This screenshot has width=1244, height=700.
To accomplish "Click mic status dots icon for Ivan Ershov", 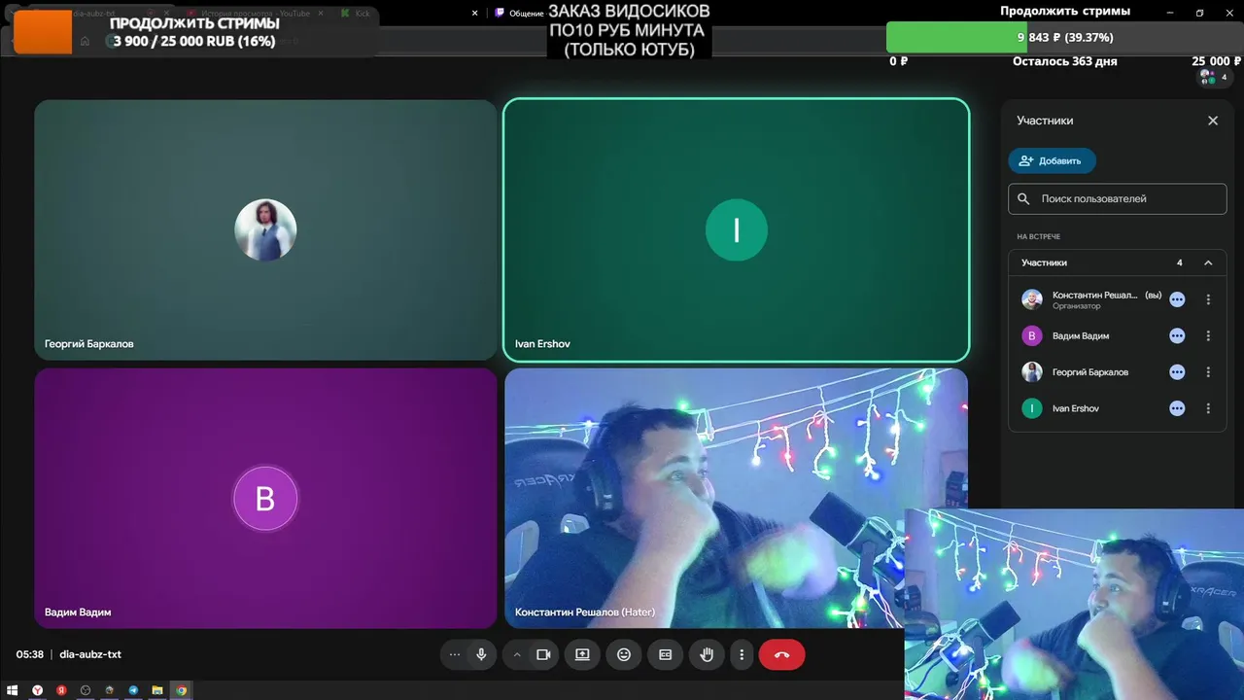I will 1177,408.
